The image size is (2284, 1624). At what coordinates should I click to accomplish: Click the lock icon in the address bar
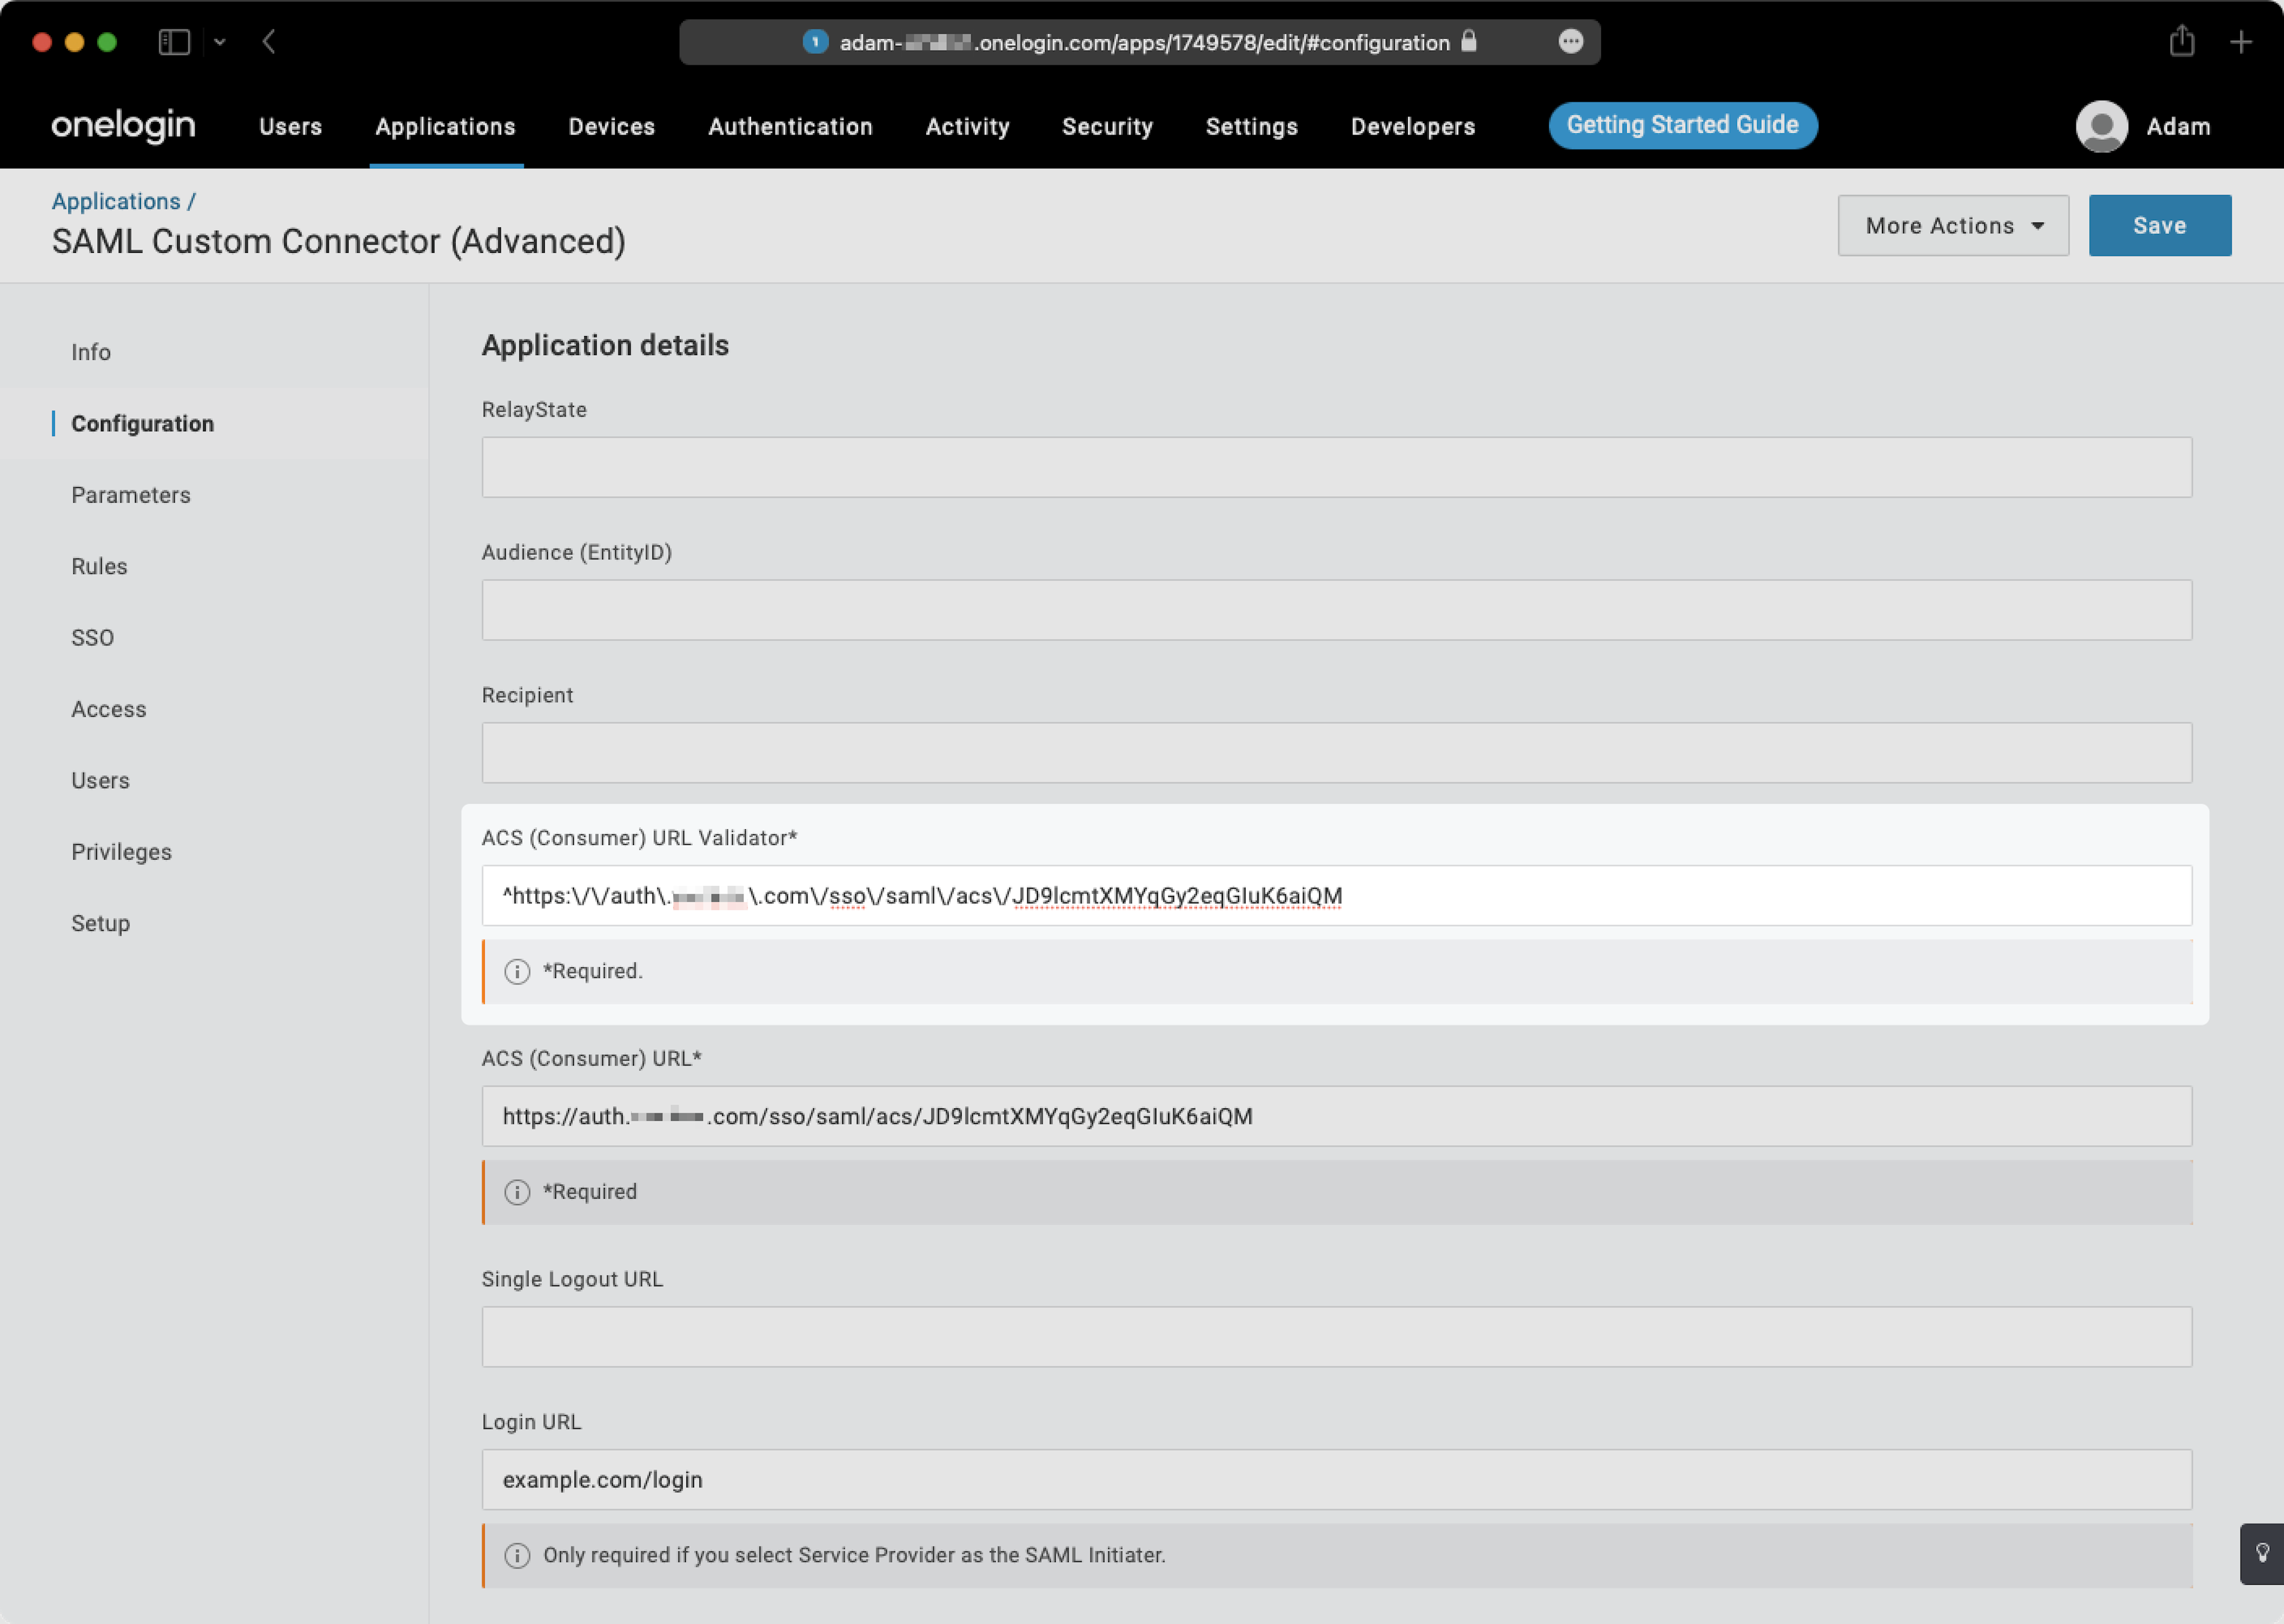point(1469,42)
